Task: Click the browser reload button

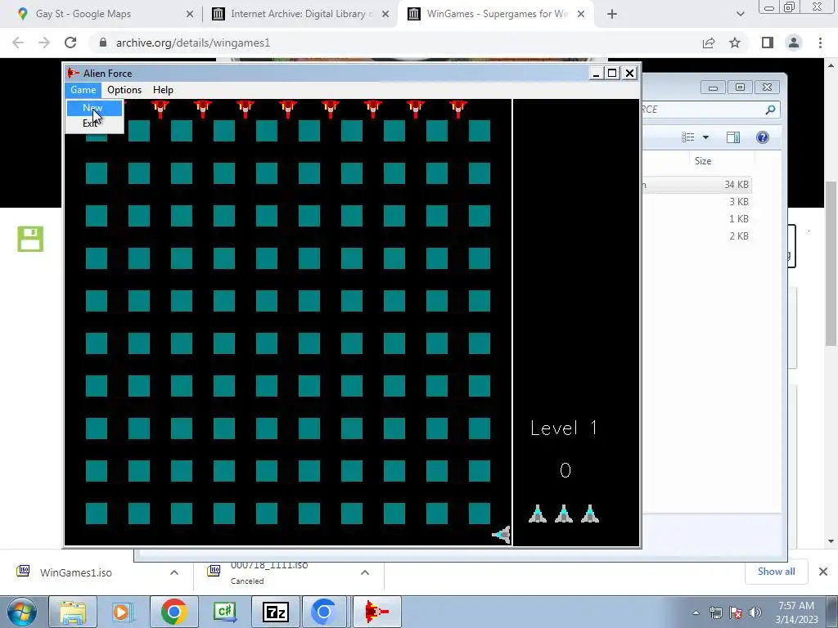Action: pos(70,43)
